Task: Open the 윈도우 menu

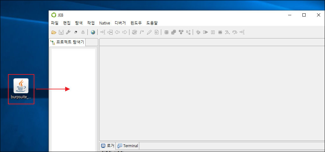Action: coord(136,23)
